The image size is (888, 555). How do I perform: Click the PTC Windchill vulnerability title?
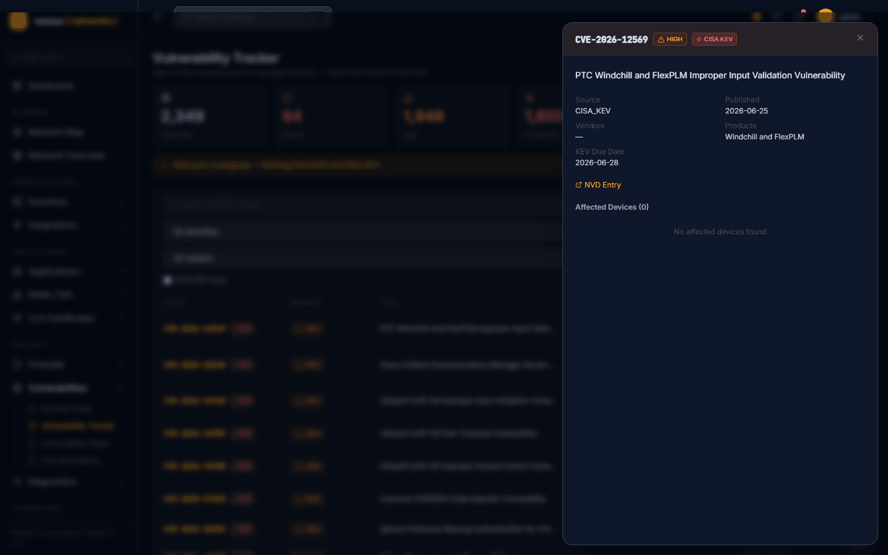coord(710,75)
